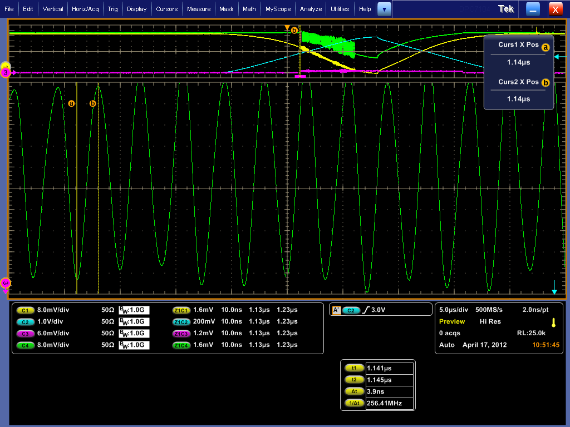Click the channel 3 ground reference marker
The image size is (570, 427).
click(6, 73)
